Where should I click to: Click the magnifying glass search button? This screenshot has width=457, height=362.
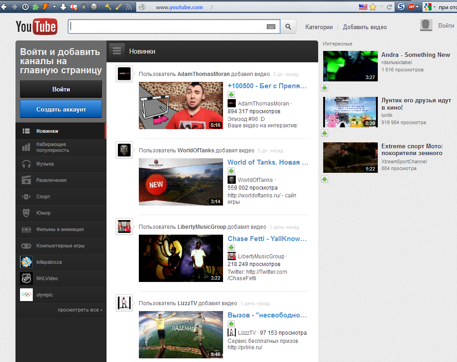288,26
